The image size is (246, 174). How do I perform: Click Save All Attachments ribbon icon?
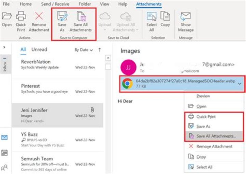point(81,16)
